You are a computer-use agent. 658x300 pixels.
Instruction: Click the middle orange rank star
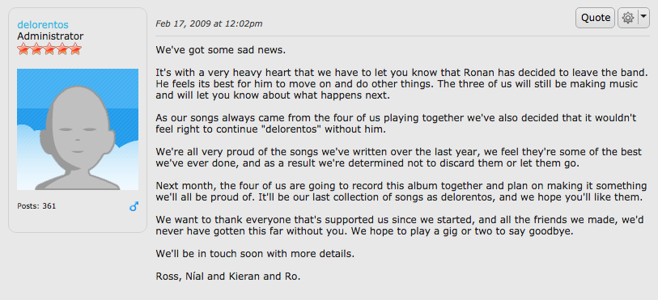point(49,49)
